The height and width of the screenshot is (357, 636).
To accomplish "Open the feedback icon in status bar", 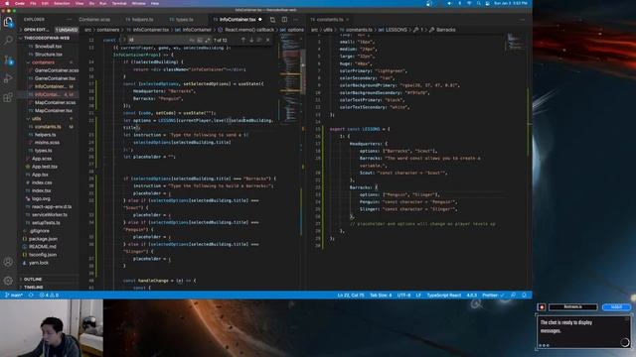I will 514,296.
